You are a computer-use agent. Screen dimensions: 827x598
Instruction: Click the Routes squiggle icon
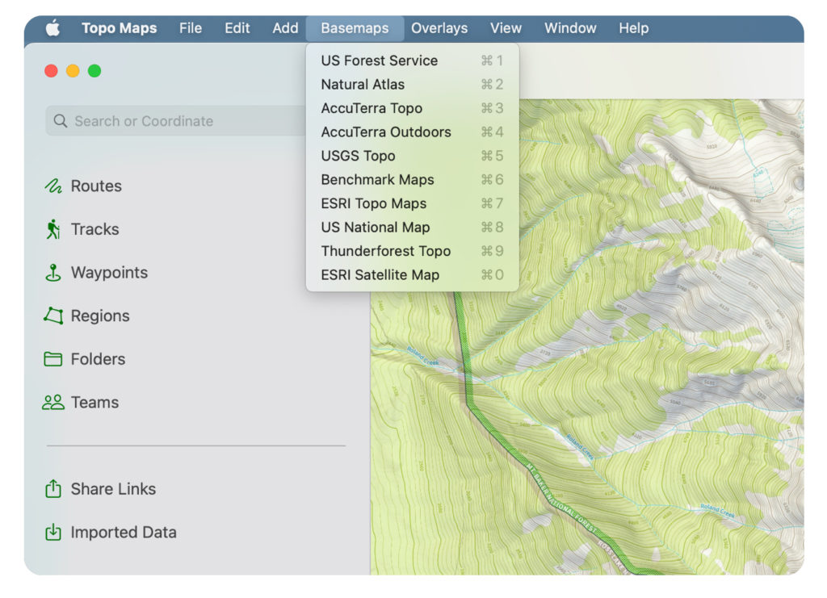coord(52,186)
